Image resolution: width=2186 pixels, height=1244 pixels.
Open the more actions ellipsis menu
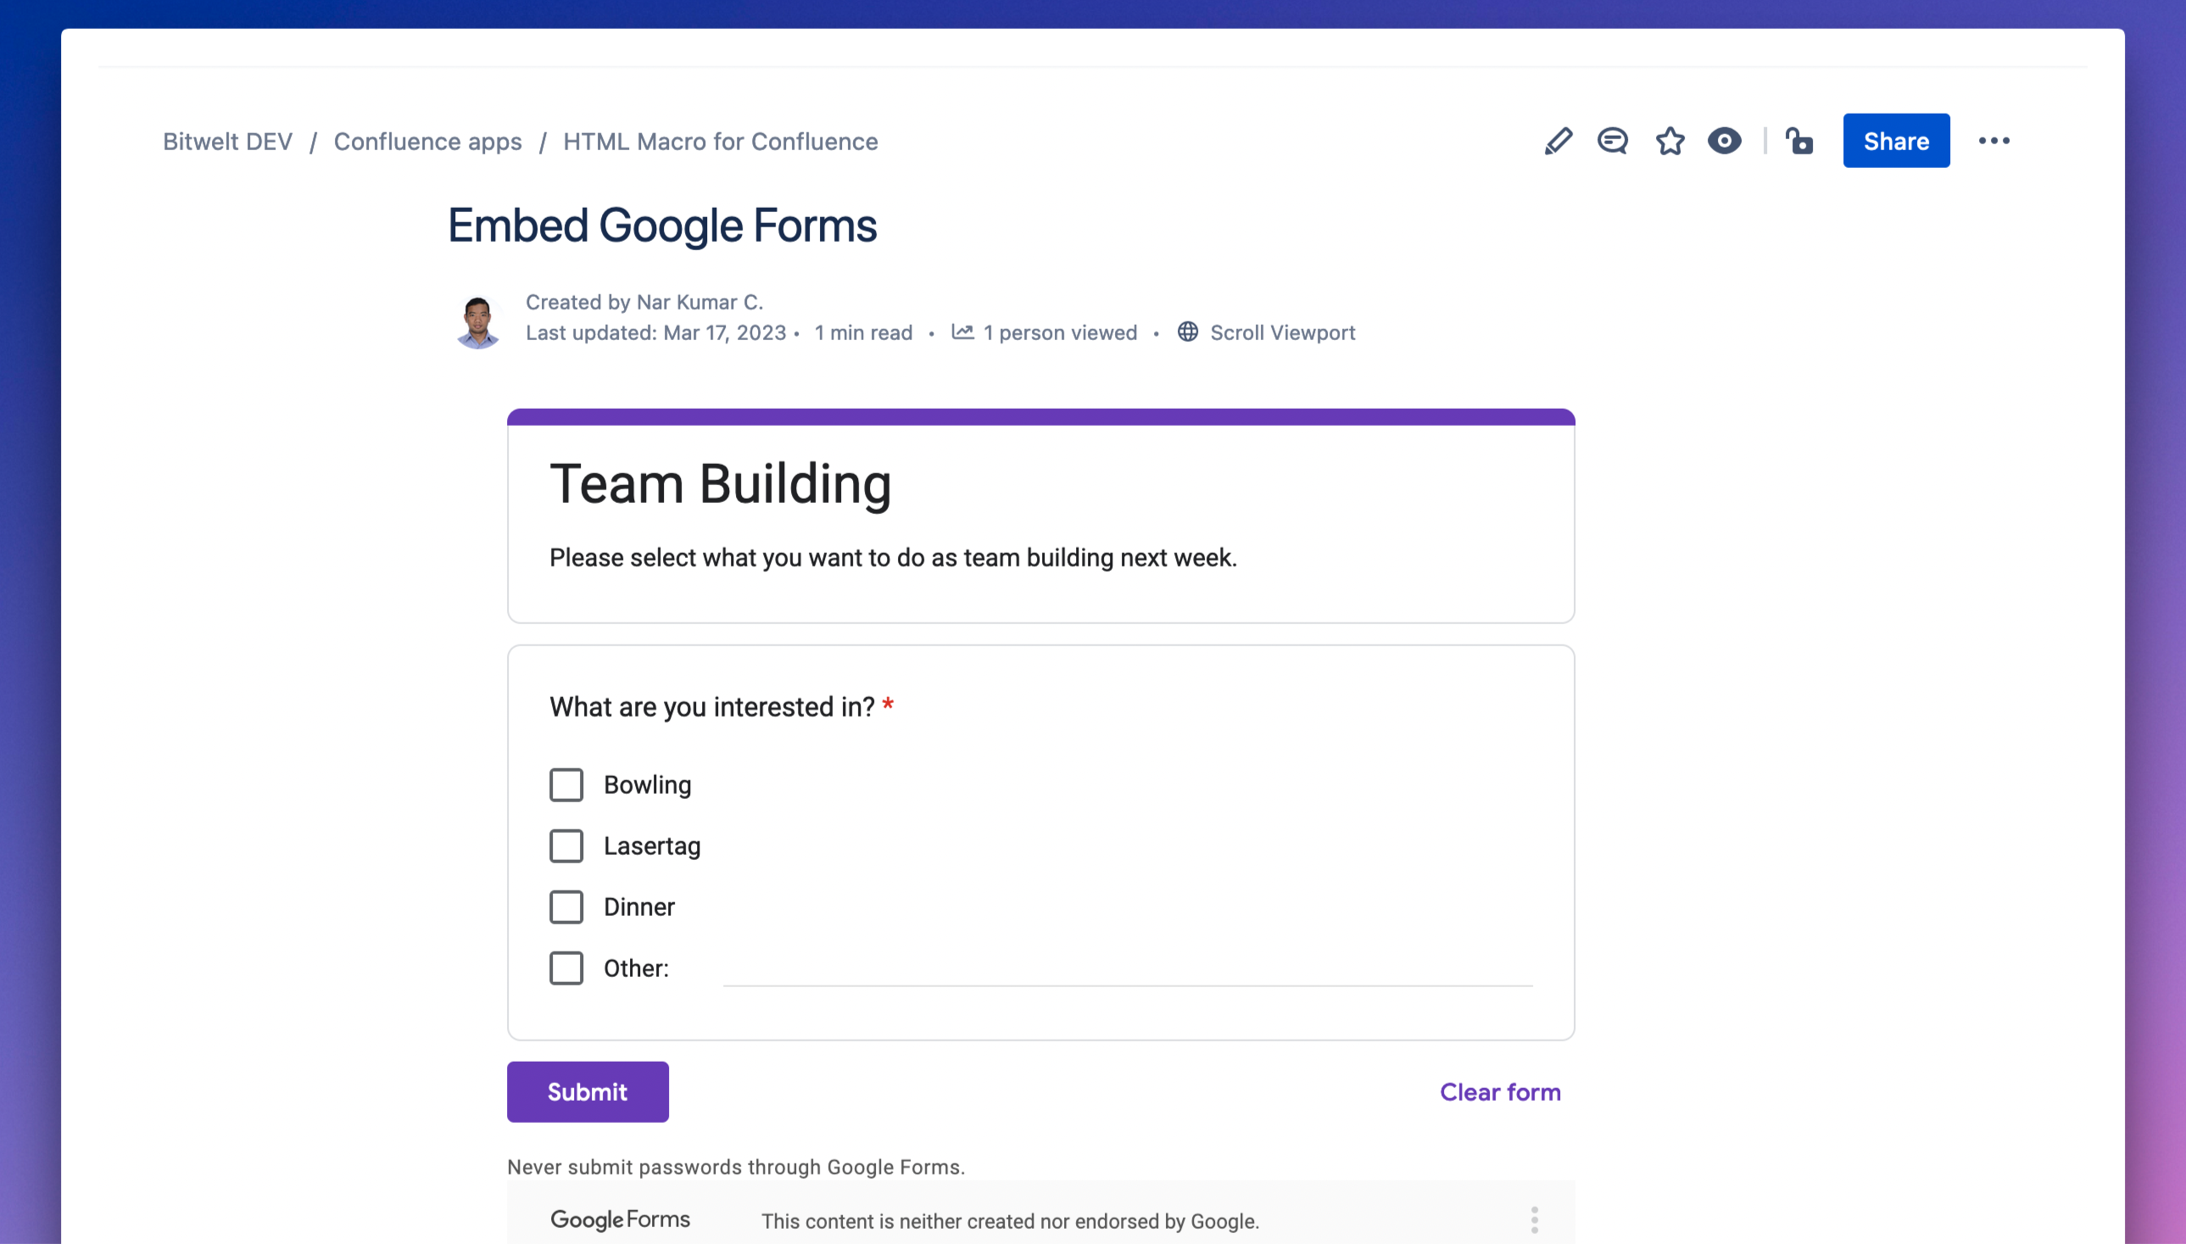(1993, 141)
